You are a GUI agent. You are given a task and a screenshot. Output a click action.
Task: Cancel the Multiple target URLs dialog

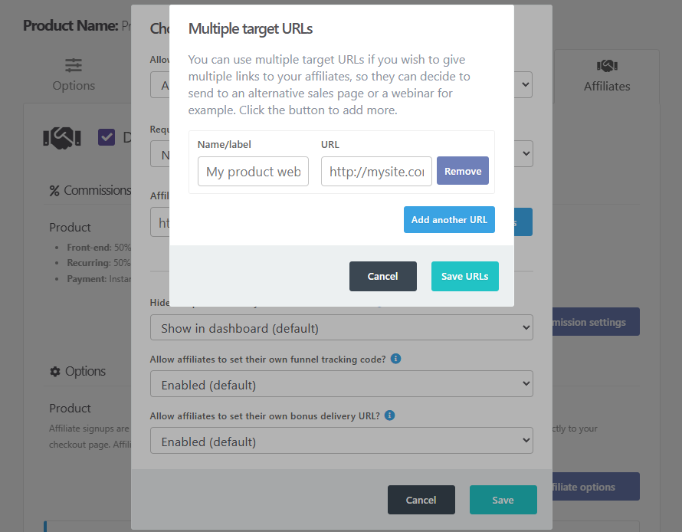tap(382, 276)
